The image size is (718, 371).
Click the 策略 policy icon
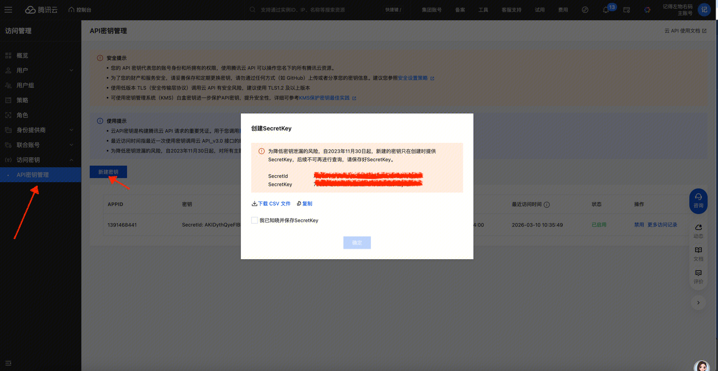8,100
